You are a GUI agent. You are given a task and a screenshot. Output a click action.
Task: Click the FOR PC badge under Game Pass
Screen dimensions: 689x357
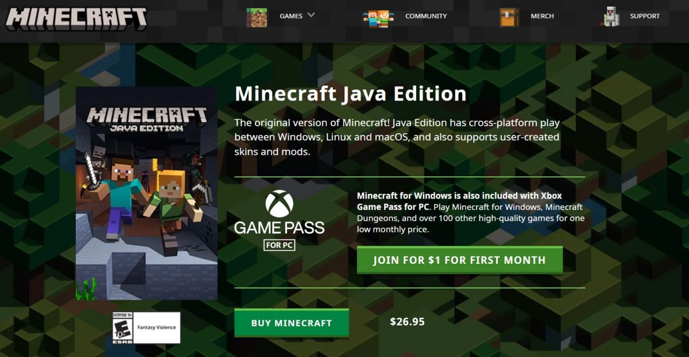[x=279, y=245]
